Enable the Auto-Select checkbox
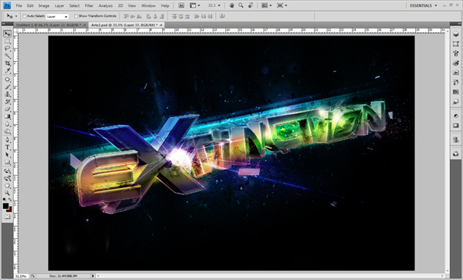463x280 pixels. 25,16
